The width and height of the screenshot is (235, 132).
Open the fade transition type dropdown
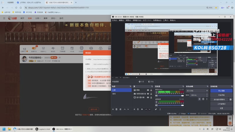click(x=197, y=91)
